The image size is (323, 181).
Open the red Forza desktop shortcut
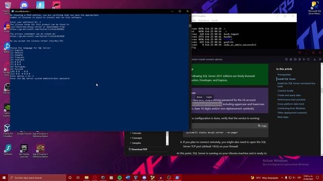[57, 5]
